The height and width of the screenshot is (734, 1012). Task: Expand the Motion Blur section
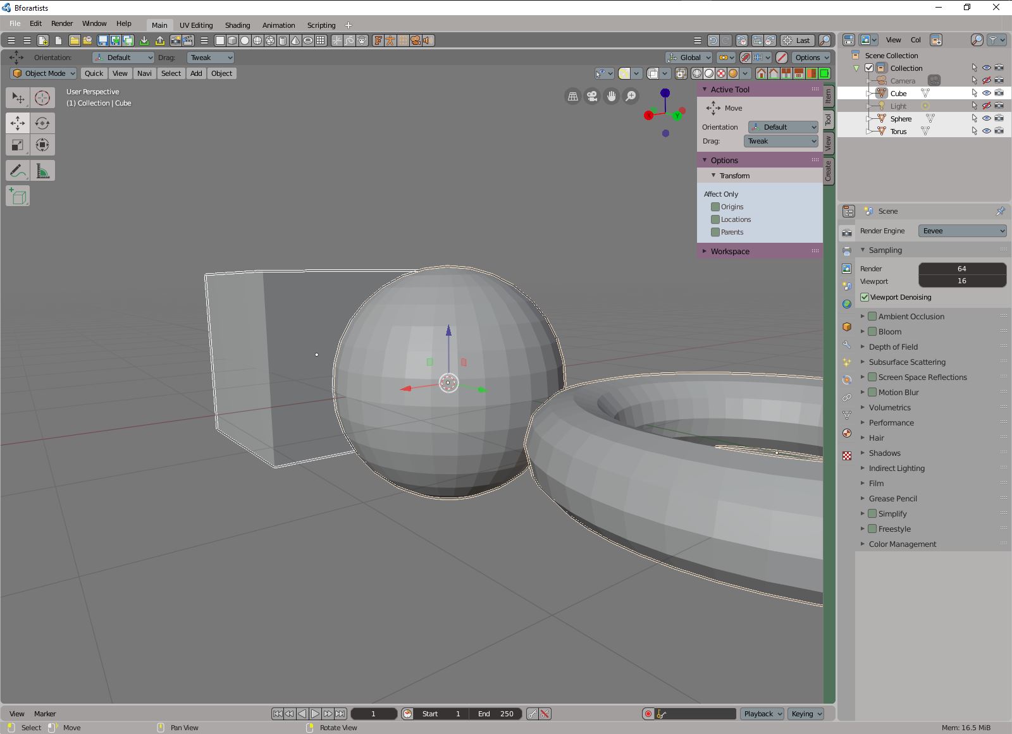pyautogui.click(x=863, y=392)
